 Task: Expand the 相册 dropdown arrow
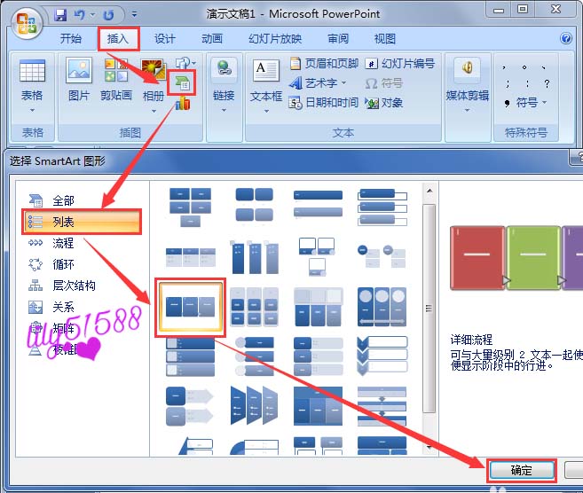point(154,111)
